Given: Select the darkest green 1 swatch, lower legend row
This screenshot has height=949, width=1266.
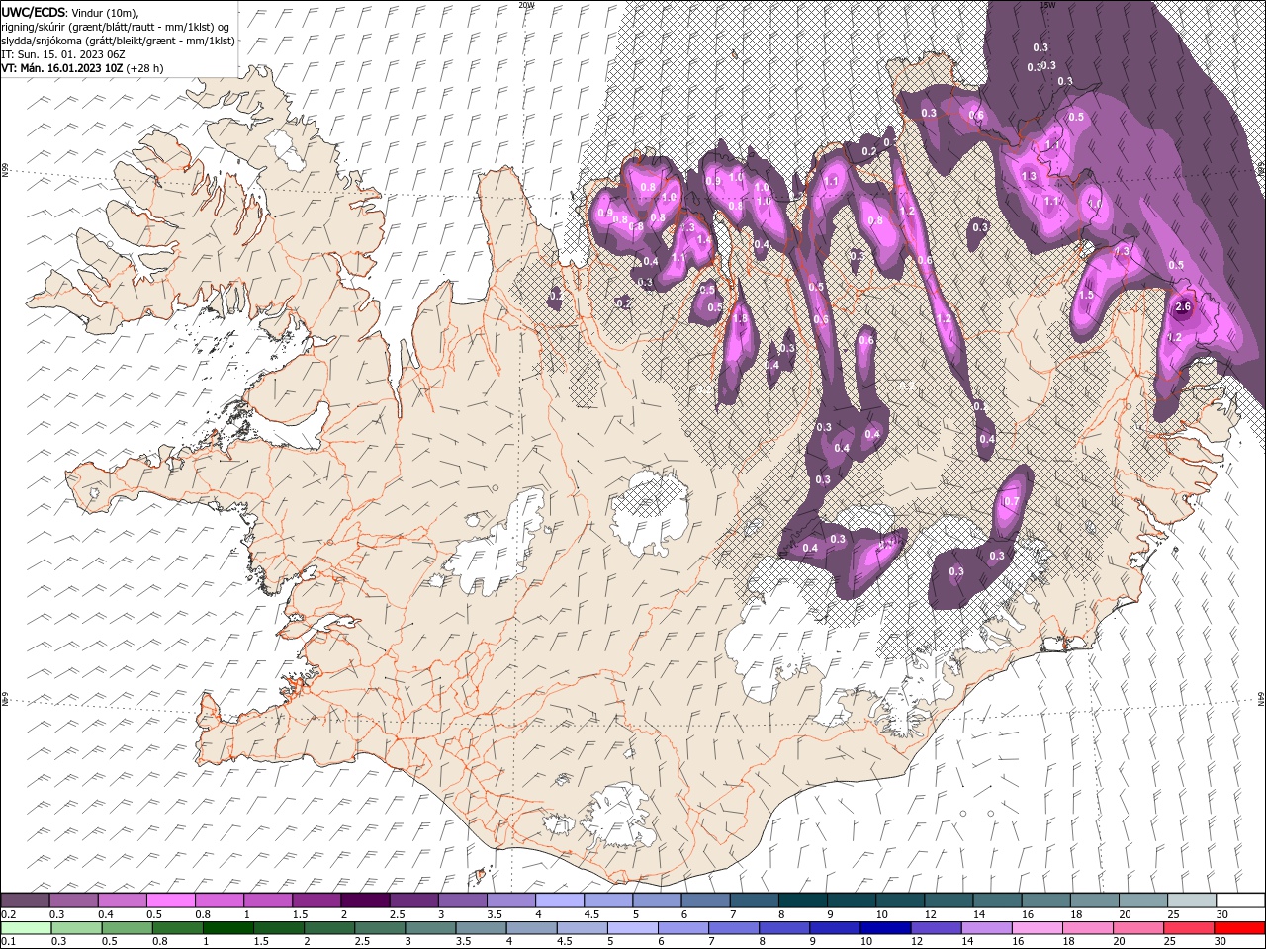Looking at the screenshot, I should (x=227, y=928).
